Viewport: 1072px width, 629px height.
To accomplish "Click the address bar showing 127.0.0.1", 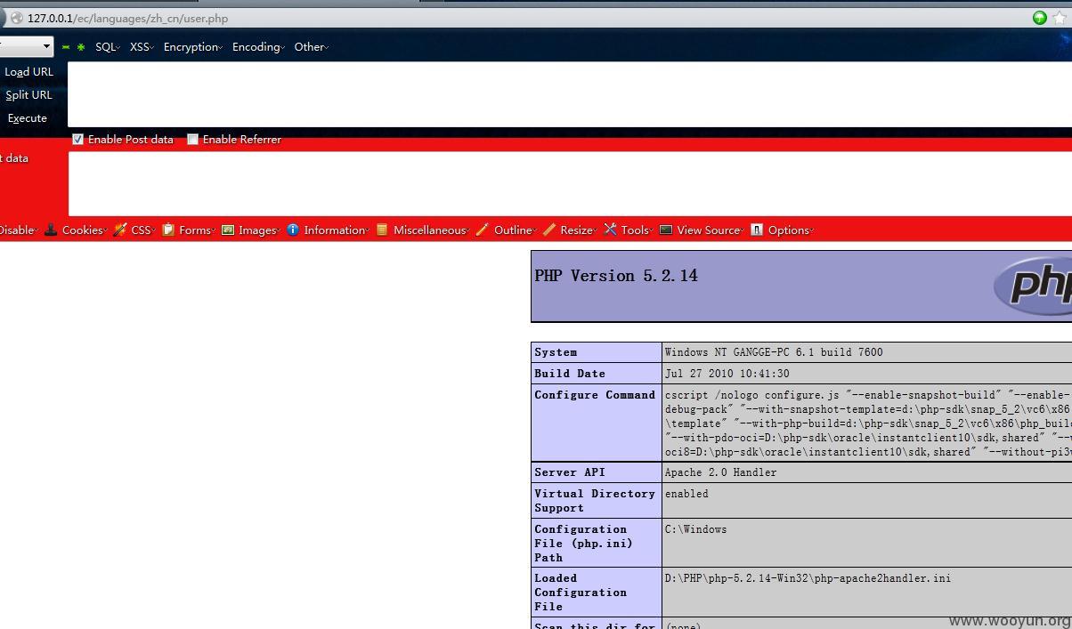I will 516,18.
